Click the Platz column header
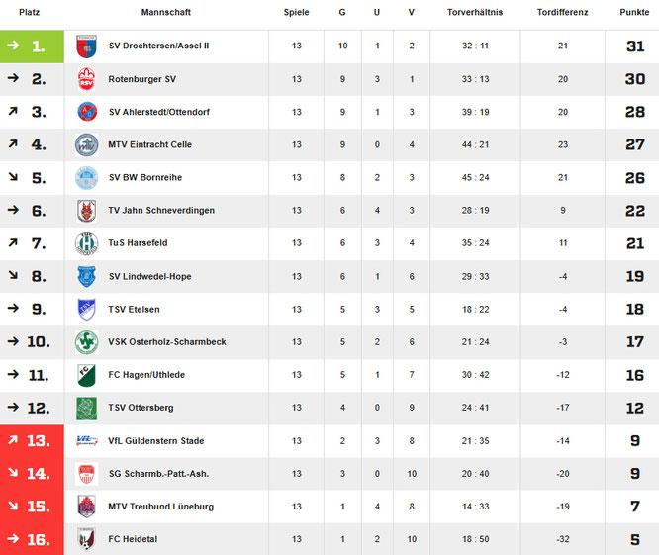 pos(30,13)
